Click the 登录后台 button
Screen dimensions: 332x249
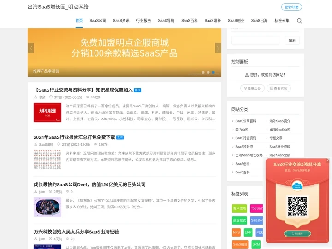click(x=252, y=88)
